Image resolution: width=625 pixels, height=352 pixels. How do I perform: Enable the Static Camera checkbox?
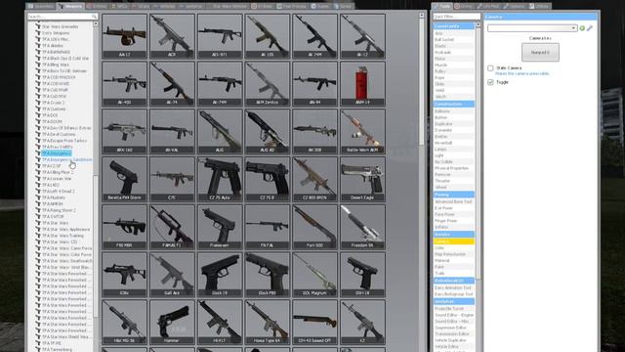pos(490,68)
